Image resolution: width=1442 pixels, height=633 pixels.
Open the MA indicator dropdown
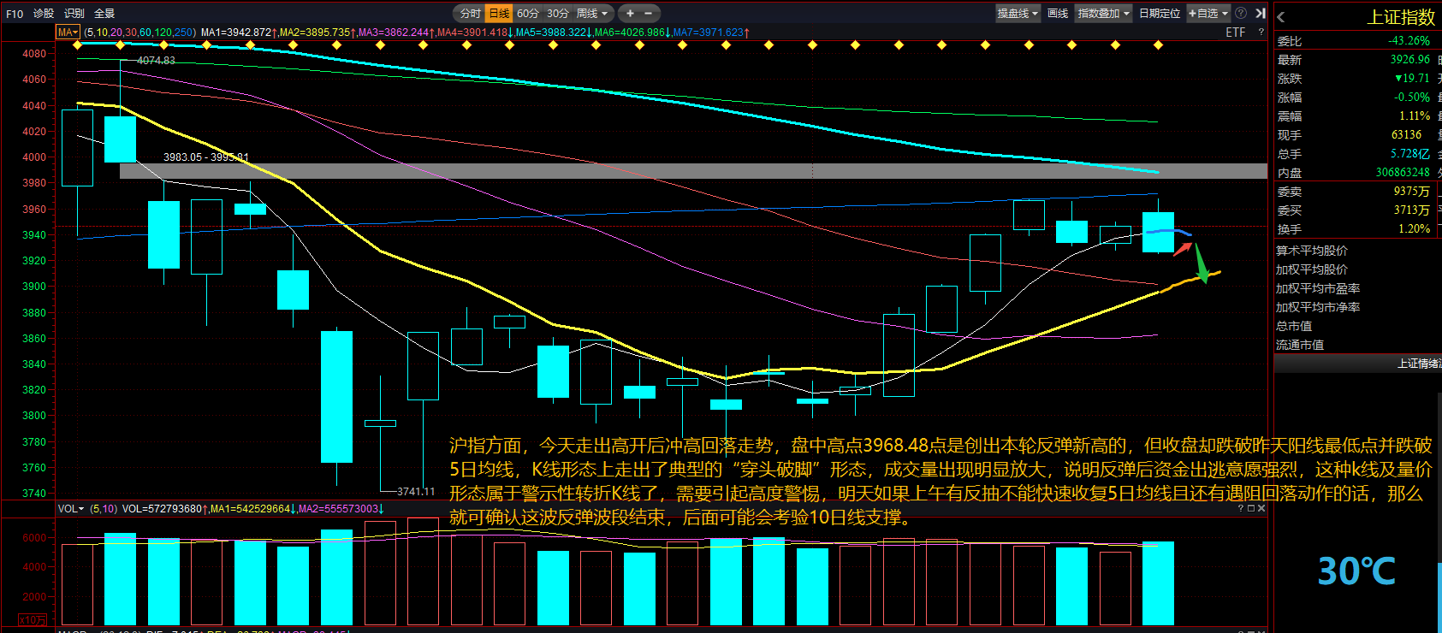tap(68, 33)
